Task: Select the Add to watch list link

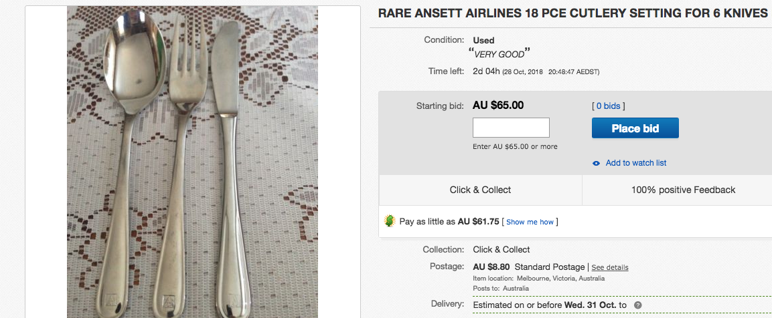Action: [x=635, y=163]
